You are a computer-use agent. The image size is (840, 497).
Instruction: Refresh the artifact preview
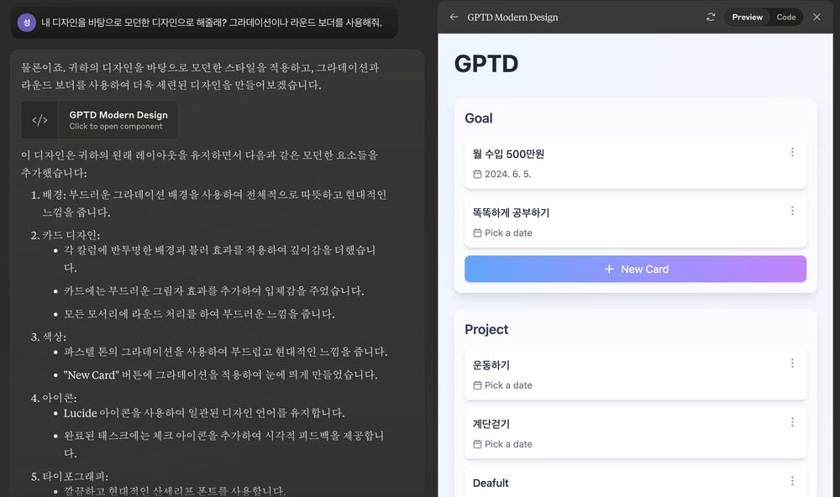coord(711,17)
